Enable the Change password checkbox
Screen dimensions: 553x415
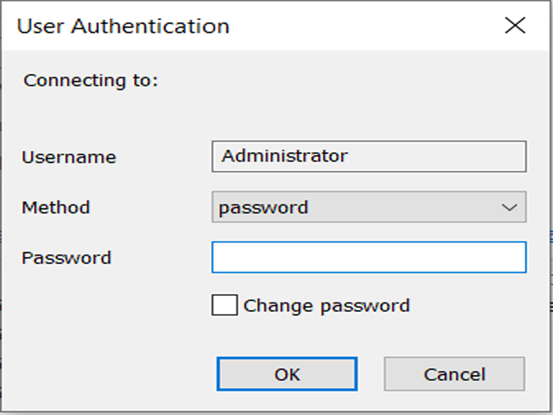tap(225, 305)
